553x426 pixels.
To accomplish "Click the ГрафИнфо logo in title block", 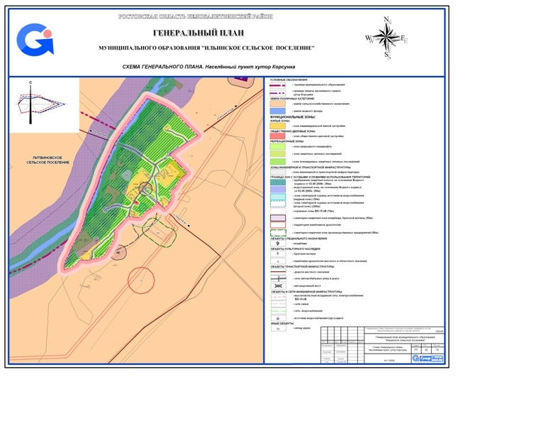I will click(427, 358).
